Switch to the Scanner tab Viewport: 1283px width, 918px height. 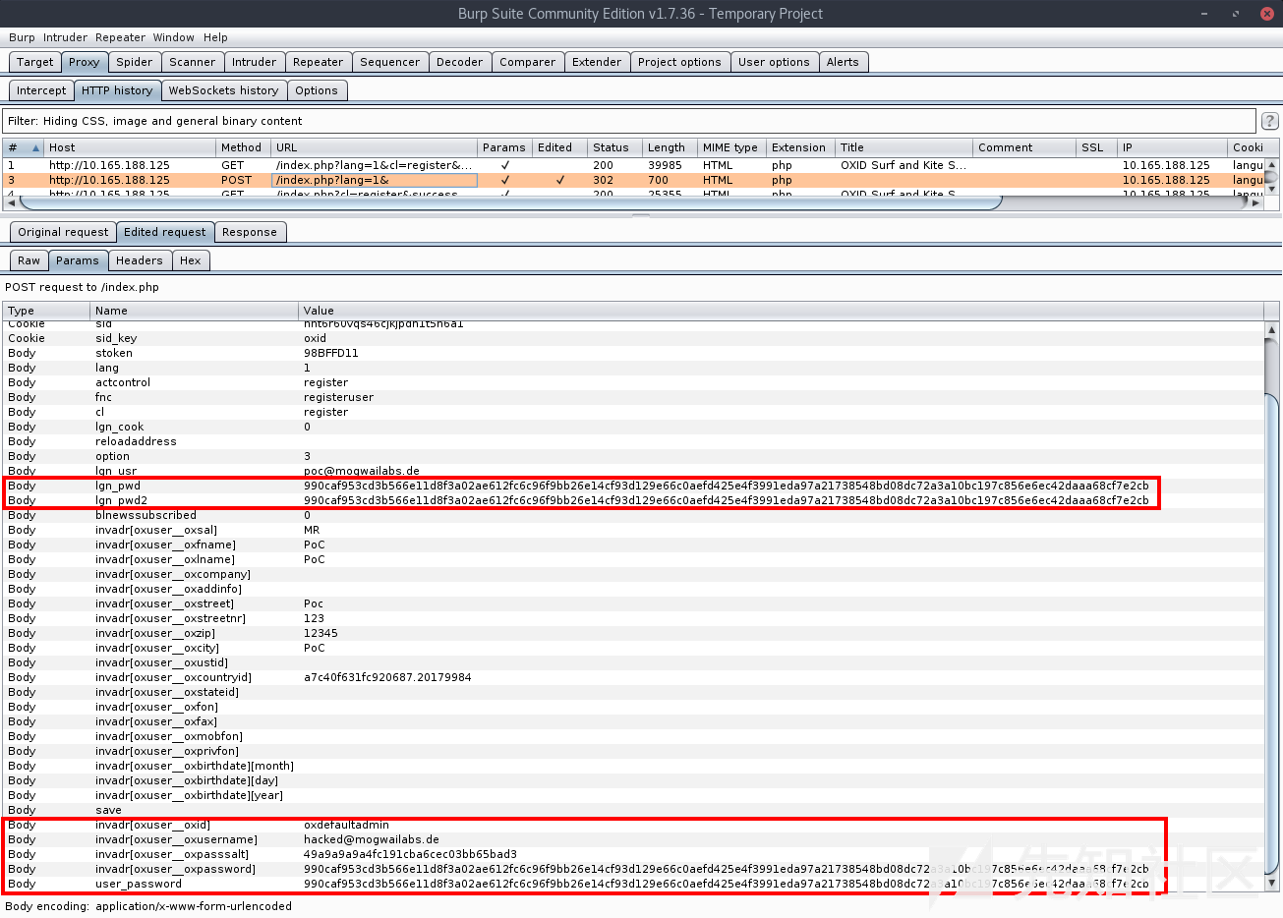193,62
